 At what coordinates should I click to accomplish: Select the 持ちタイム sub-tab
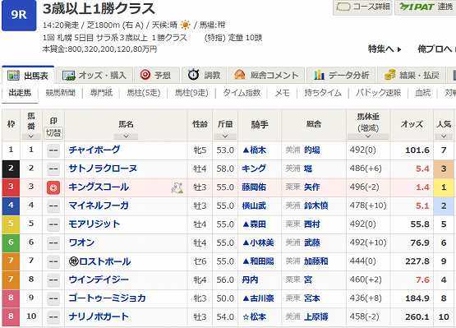pyautogui.click(x=323, y=93)
